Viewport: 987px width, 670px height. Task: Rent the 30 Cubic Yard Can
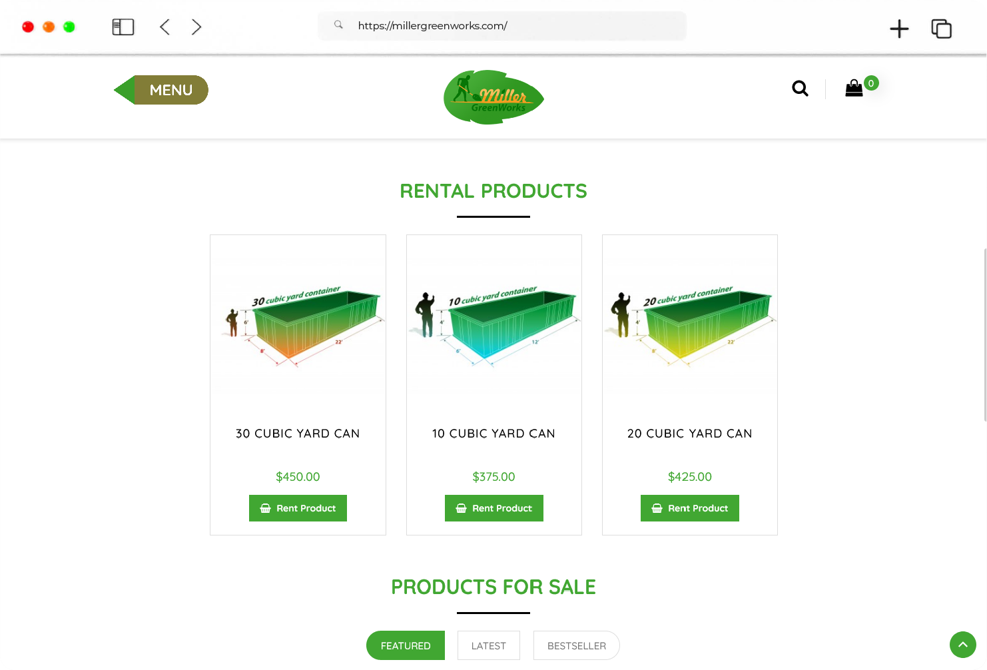[x=298, y=508]
